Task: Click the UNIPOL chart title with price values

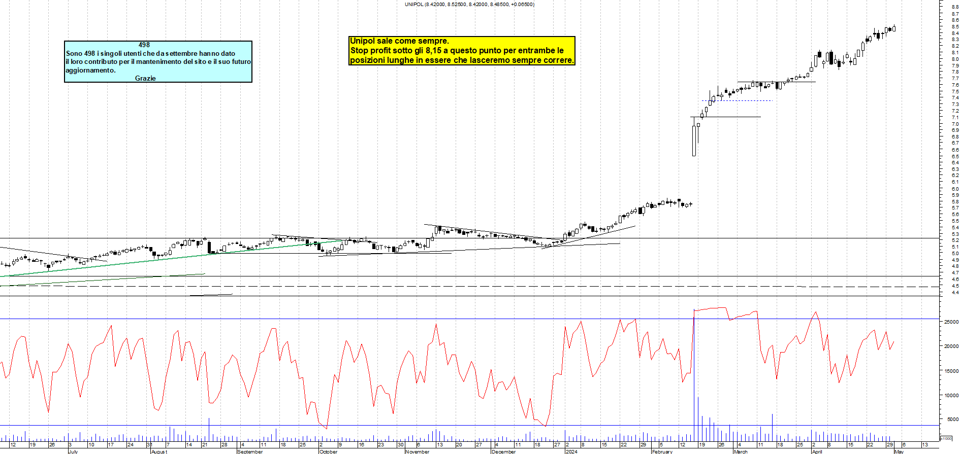Action: pyautogui.click(x=469, y=4)
